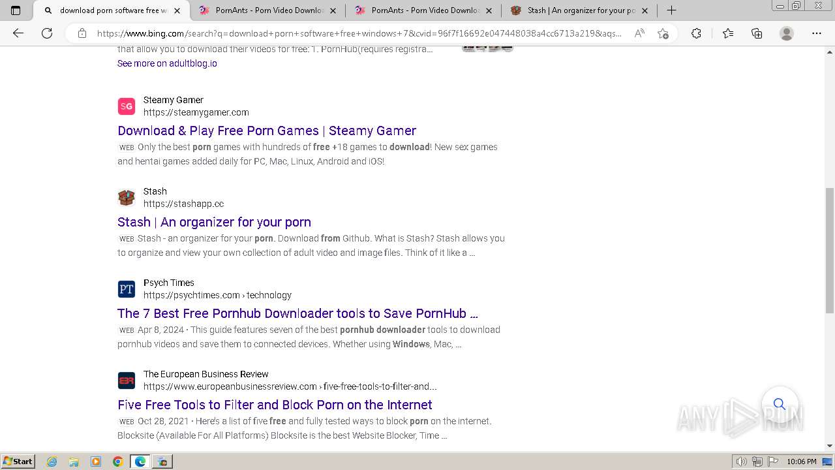The width and height of the screenshot is (835, 470).
Task: Click the address bar URL field
Action: (359, 33)
